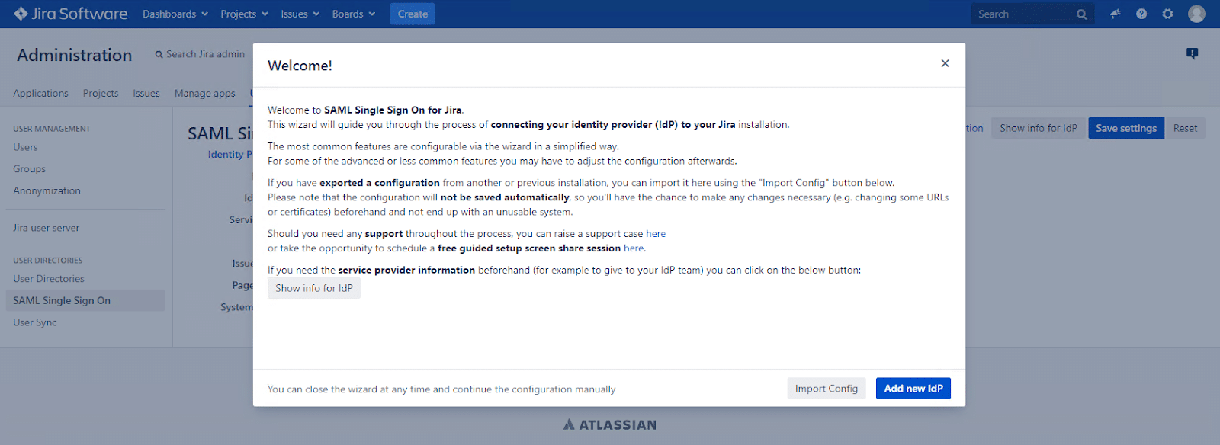Click the free guided session 'here' link
Screen dimensions: 1220x445
tap(633, 248)
